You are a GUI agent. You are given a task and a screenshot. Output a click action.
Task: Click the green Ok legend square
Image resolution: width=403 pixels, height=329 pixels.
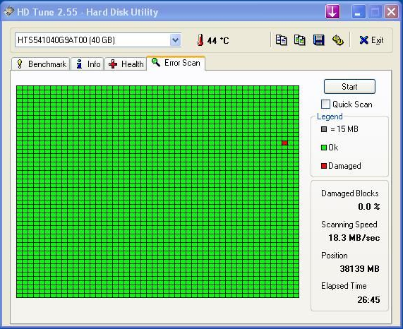324,148
